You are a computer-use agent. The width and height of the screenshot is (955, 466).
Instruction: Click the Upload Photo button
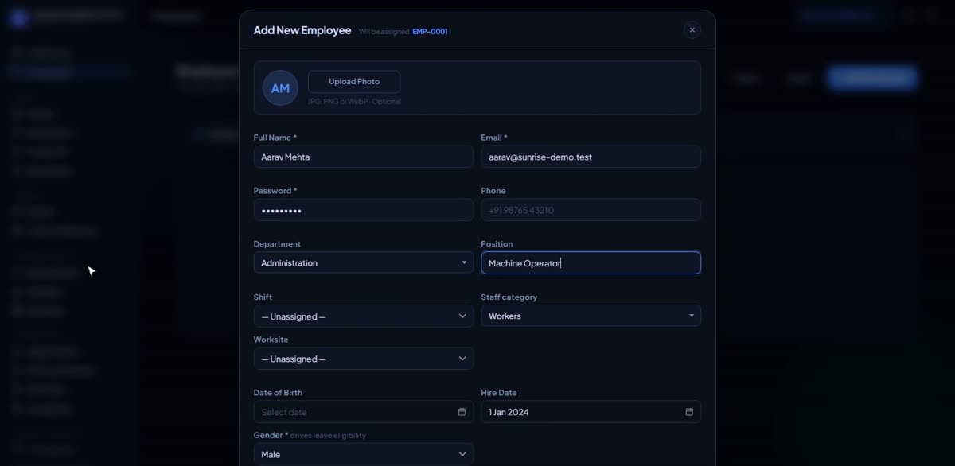(354, 82)
